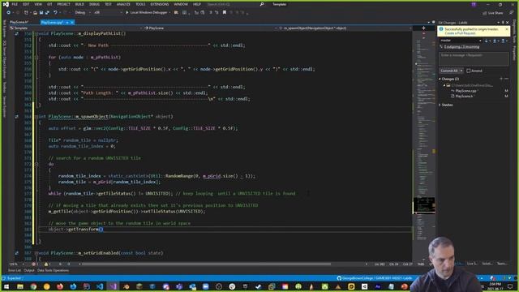Image resolution: width=519 pixels, height=292 pixels.
Task: Close the PlayScene.cpp tab
Action: (72, 22)
